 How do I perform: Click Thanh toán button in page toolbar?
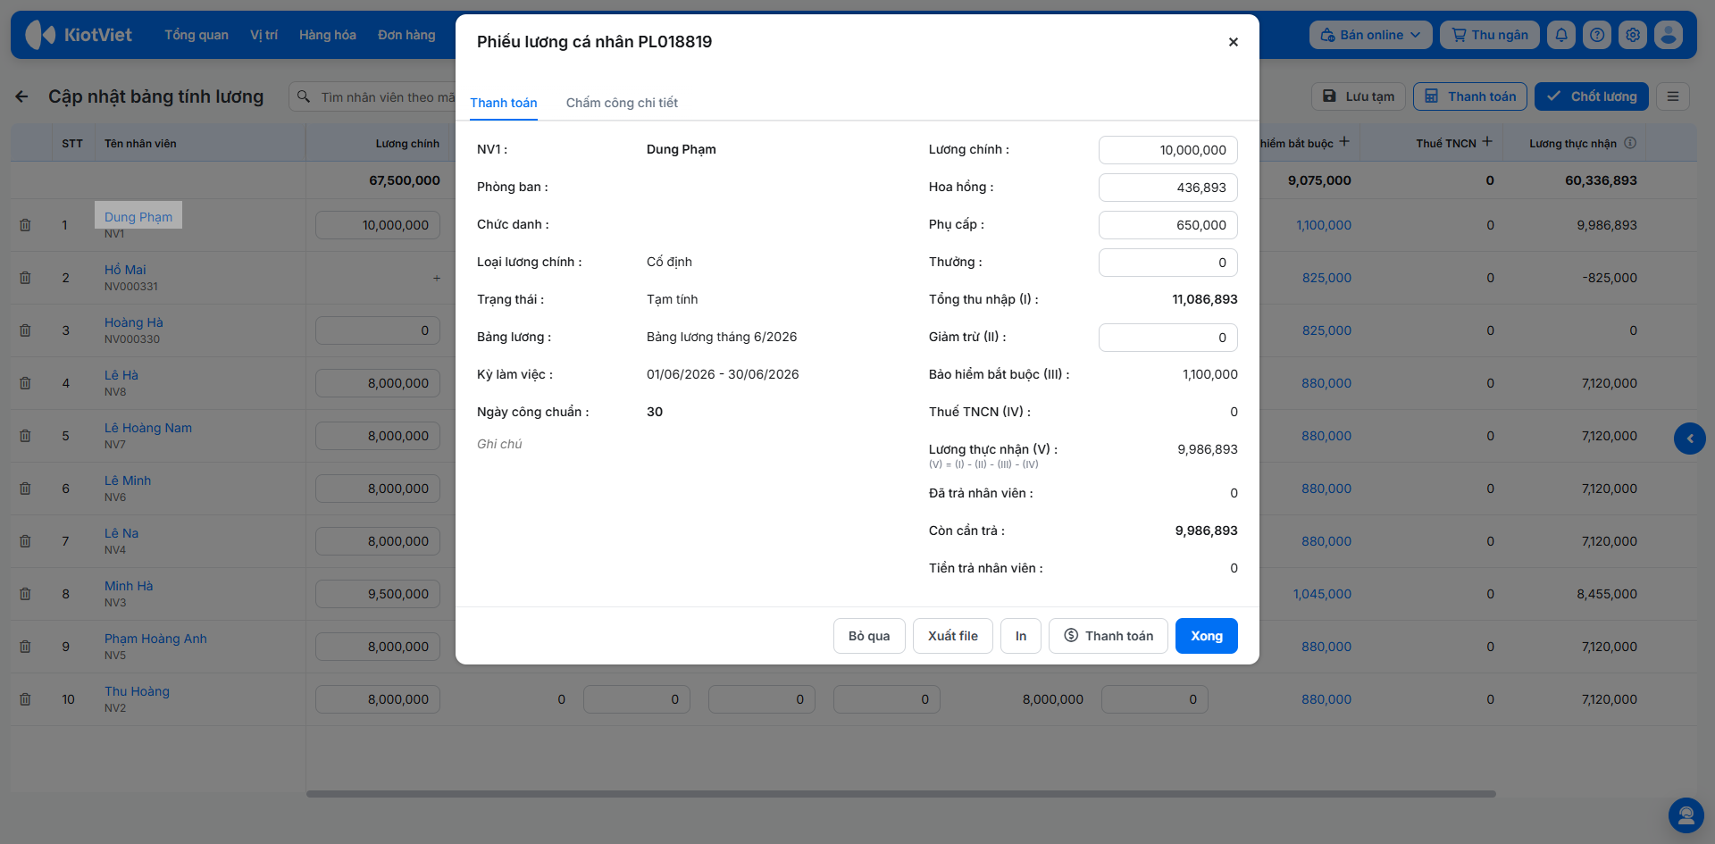point(1470,96)
